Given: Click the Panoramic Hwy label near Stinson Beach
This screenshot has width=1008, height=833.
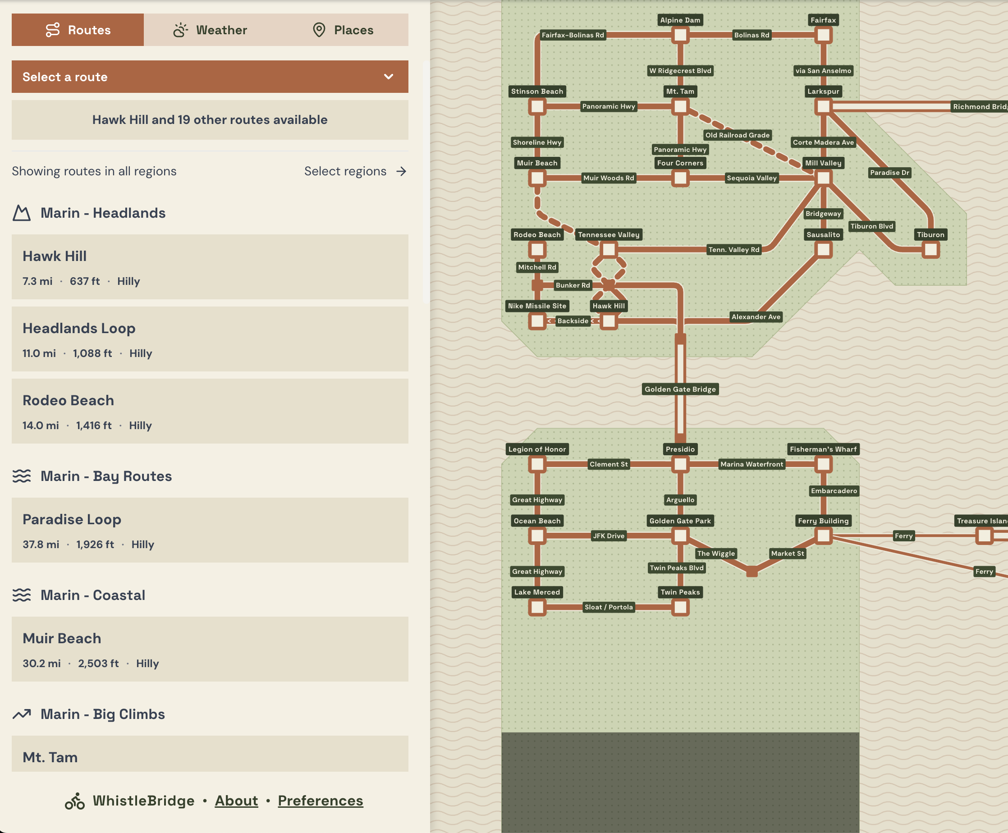Looking at the screenshot, I should [x=609, y=106].
